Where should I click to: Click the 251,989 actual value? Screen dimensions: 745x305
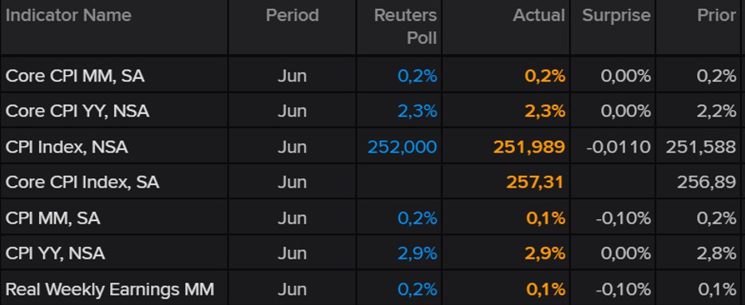pos(529,147)
